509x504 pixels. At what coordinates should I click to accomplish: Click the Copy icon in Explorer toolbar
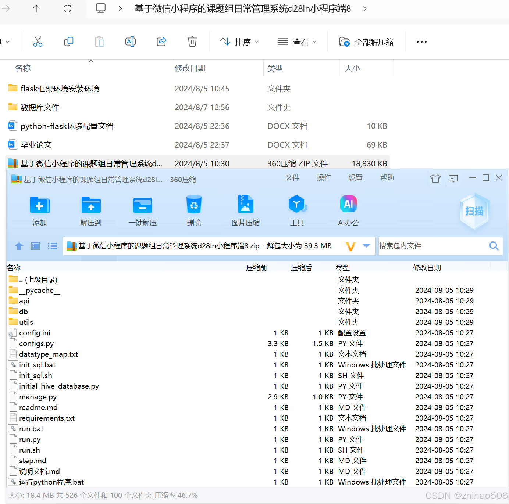point(69,42)
